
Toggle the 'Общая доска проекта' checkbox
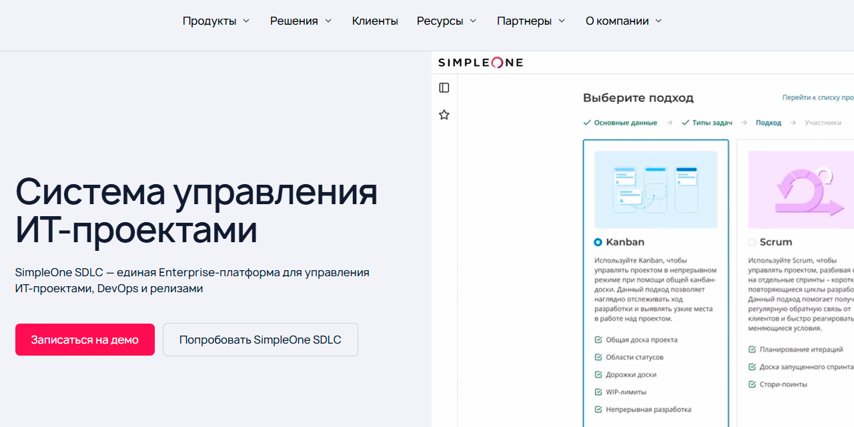coord(598,340)
